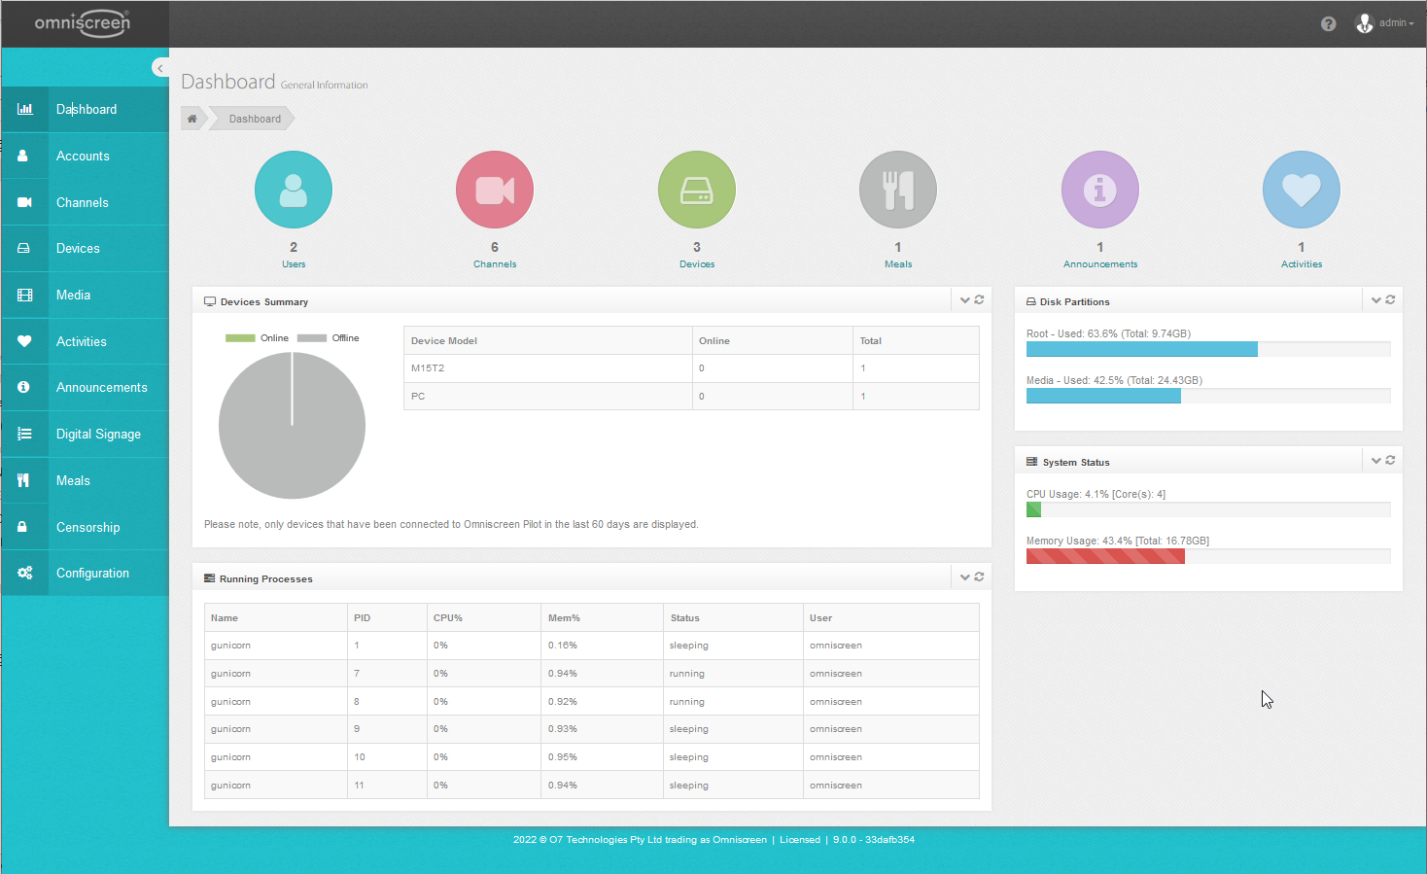
Task: Click the home breadcrumb icon
Action: (192, 119)
